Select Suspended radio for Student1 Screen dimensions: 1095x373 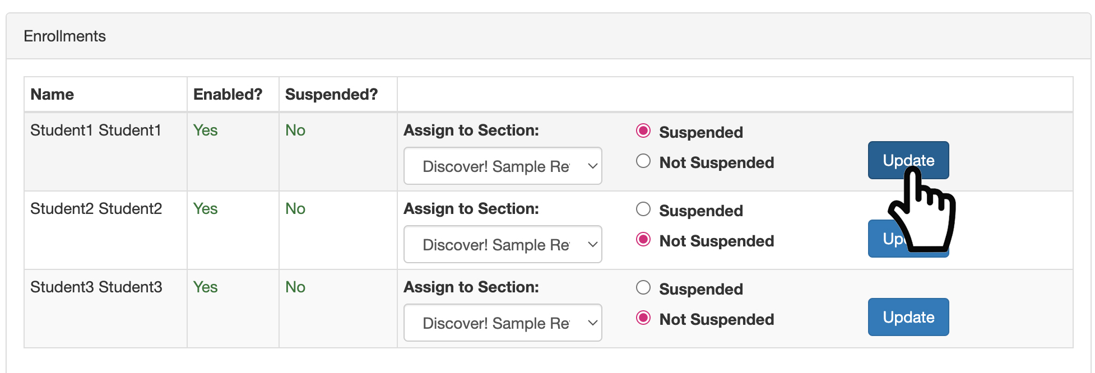(x=643, y=131)
